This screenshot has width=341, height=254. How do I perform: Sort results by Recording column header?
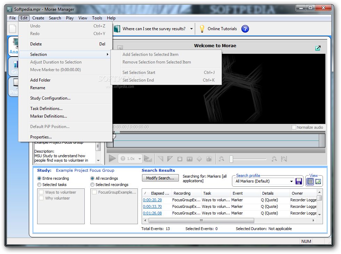point(186,193)
